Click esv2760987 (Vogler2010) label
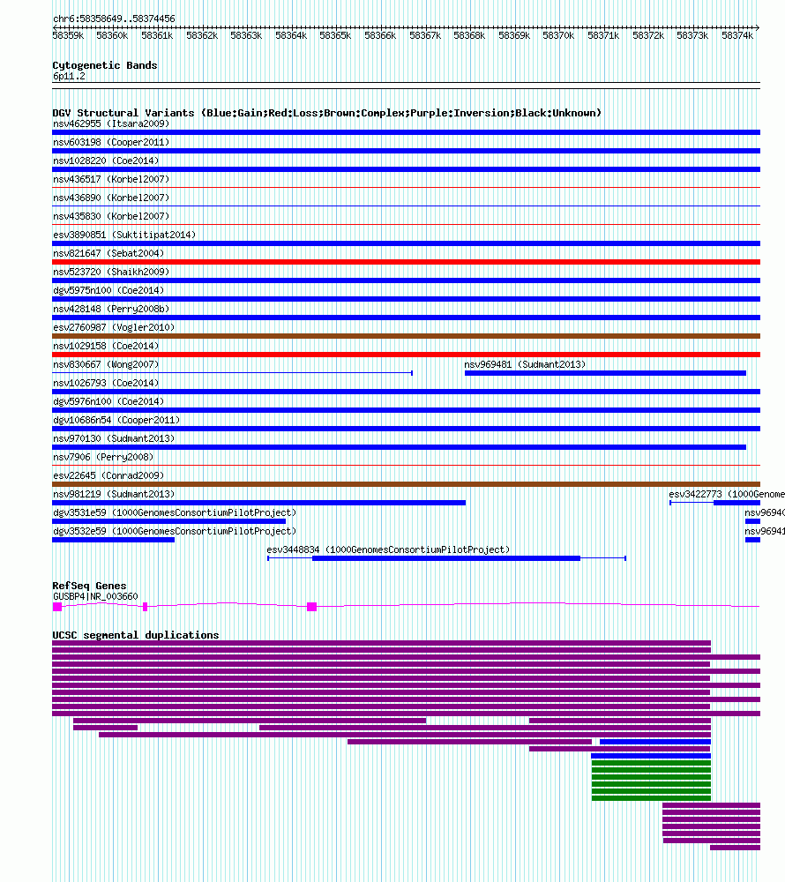Image resolution: width=785 pixels, height=882 pixels. 114,328
